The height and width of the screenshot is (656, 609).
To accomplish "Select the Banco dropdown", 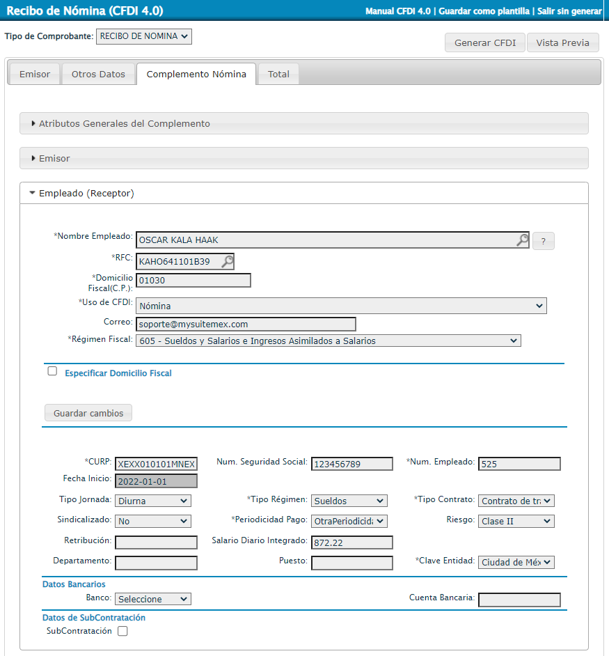I will [x=152, y=599].
